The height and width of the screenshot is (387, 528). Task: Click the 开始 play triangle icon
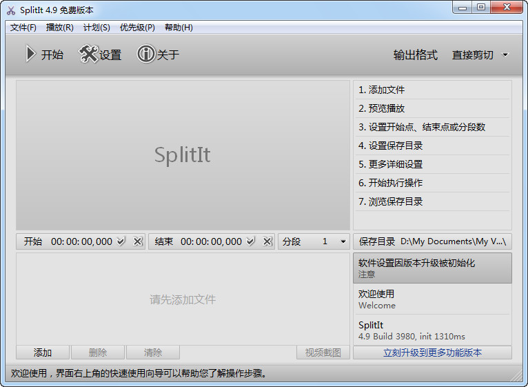click(x=30, y=54)
